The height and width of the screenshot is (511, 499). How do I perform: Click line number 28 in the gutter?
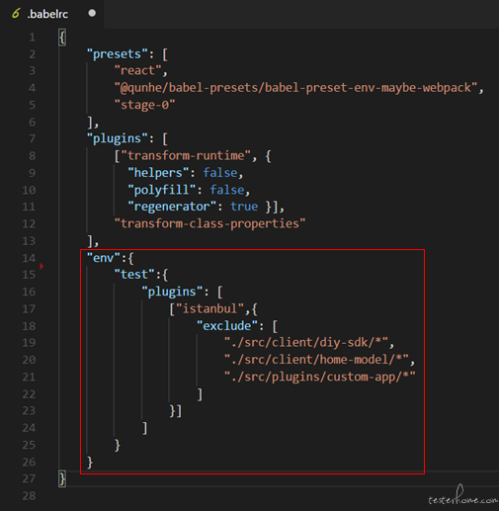click(29, 495)
